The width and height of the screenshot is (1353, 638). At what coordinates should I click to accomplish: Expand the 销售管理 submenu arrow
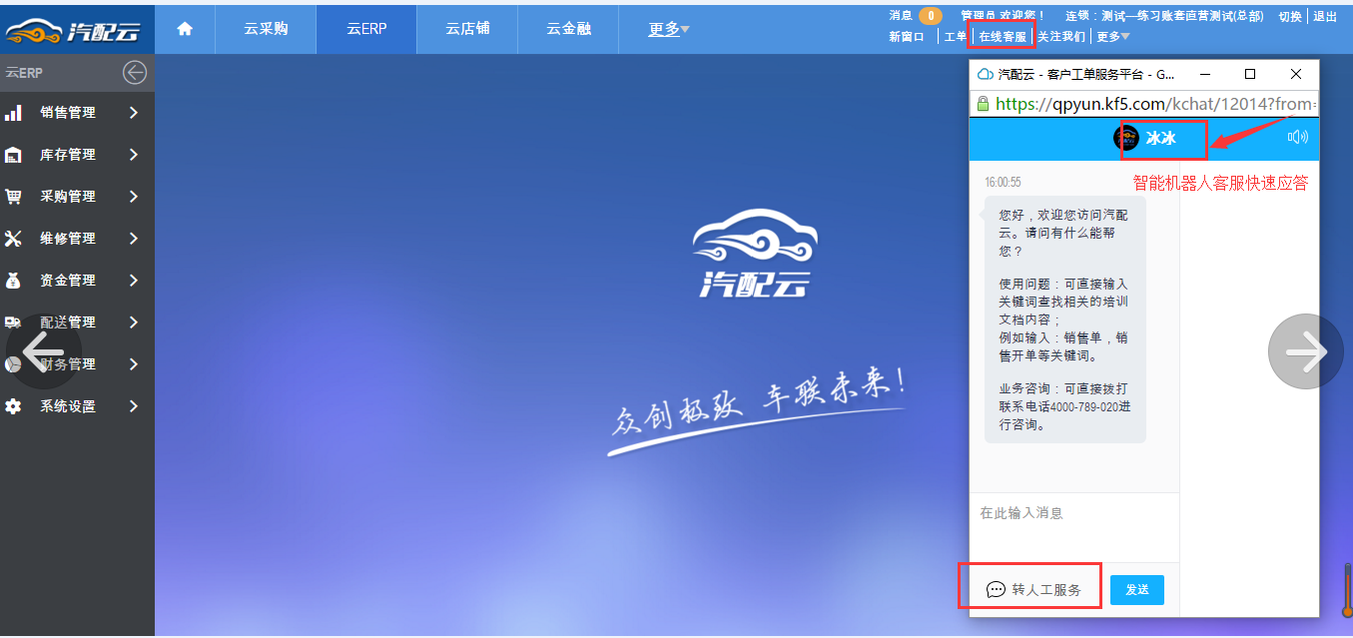pyautogui.click(x=134, y=113)
